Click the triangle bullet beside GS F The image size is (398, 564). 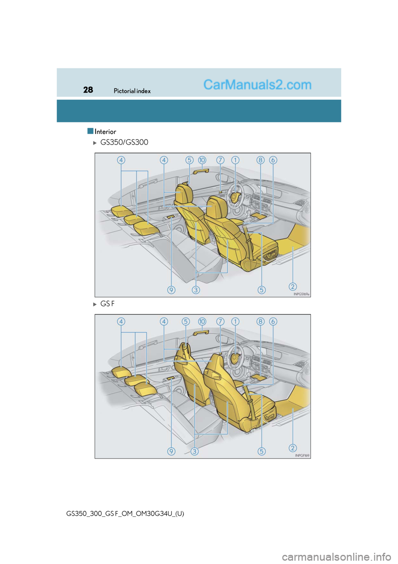95,304
